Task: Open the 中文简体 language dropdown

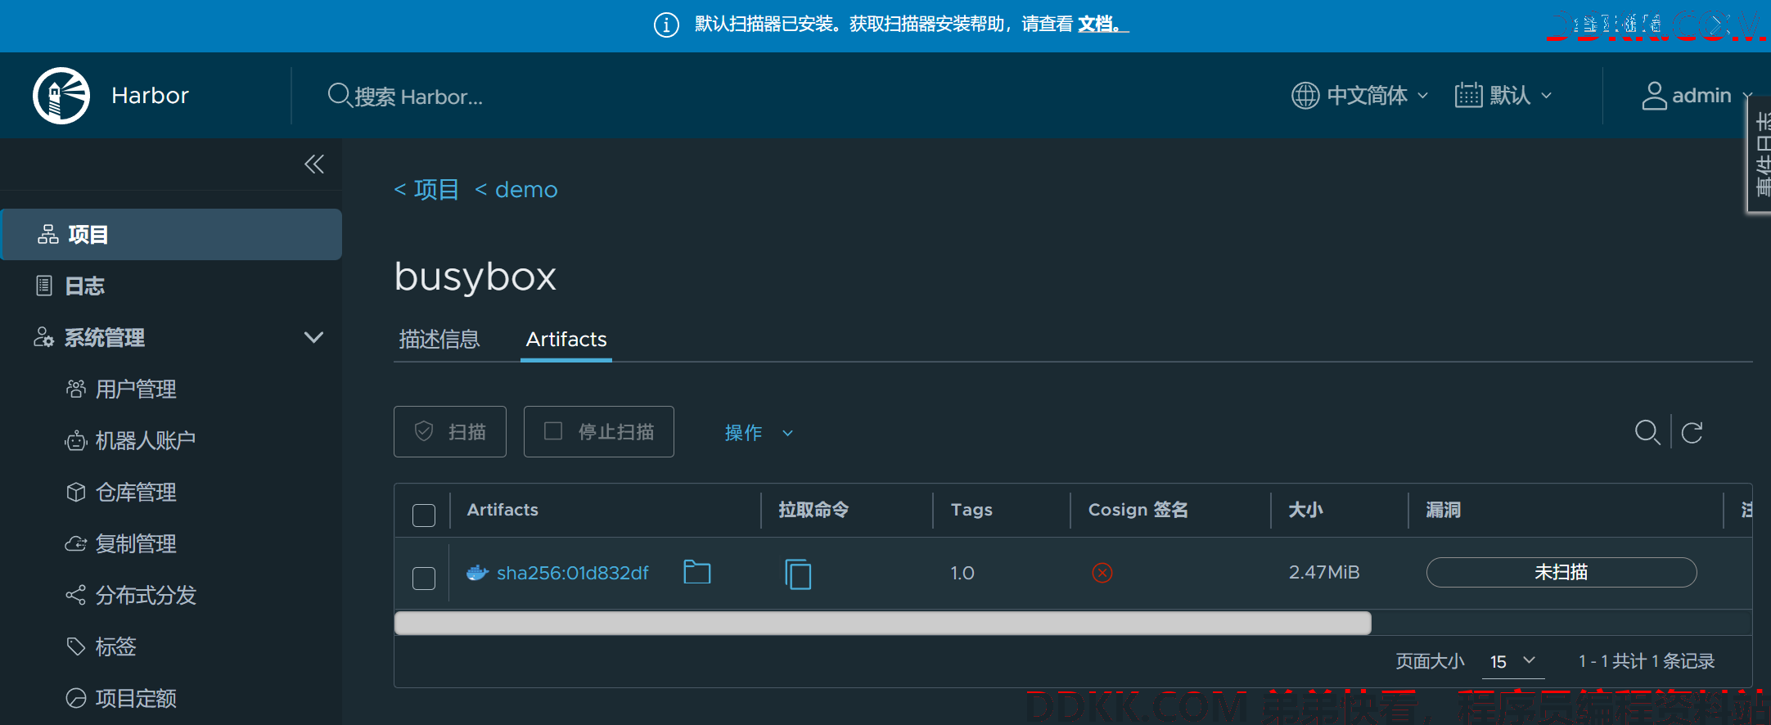Action: pyautogui.click(x=1360, y=96)
